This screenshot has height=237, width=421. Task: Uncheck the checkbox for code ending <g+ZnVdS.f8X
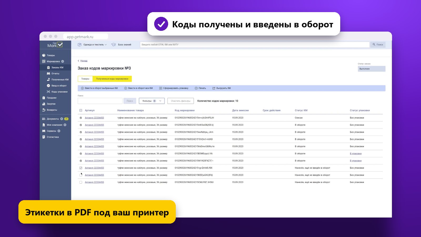click(81, 168)
